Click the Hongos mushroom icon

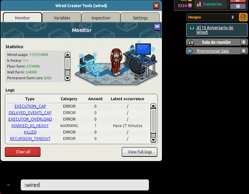tap(243, 17)
